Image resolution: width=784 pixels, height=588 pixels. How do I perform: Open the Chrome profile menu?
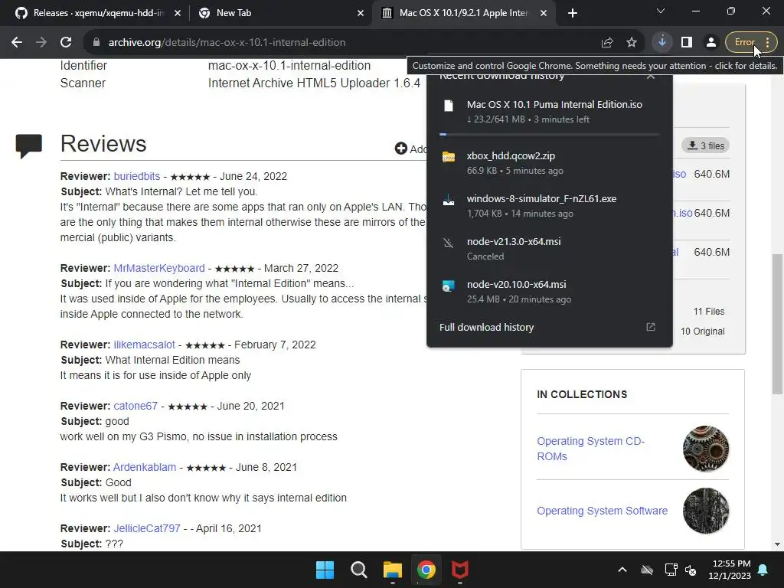point(710,43)
